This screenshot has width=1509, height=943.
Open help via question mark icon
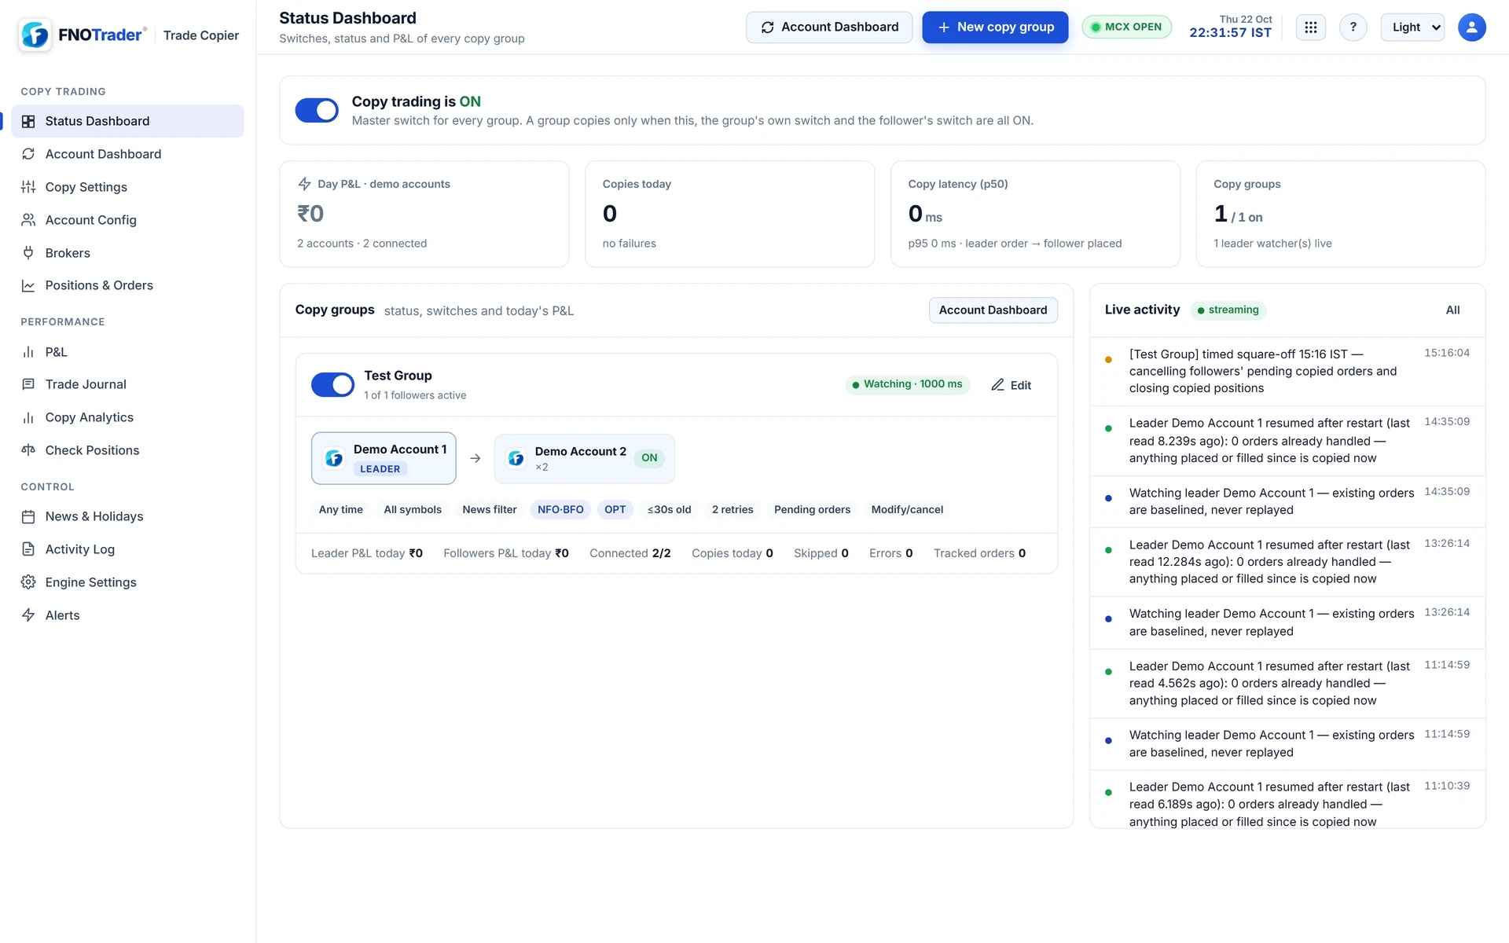point(1353,28)
